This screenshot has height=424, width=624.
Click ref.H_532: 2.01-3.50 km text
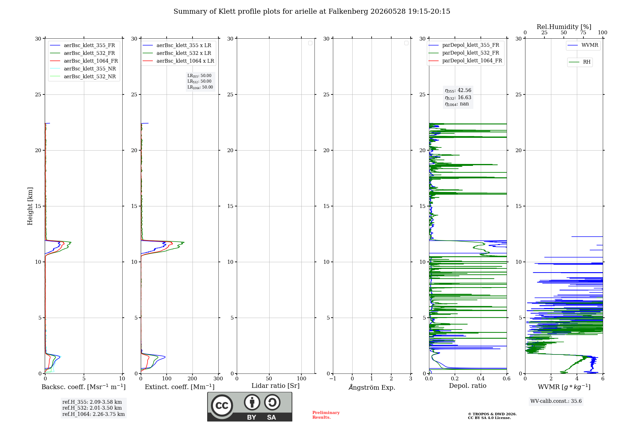(x=92, y=408)
